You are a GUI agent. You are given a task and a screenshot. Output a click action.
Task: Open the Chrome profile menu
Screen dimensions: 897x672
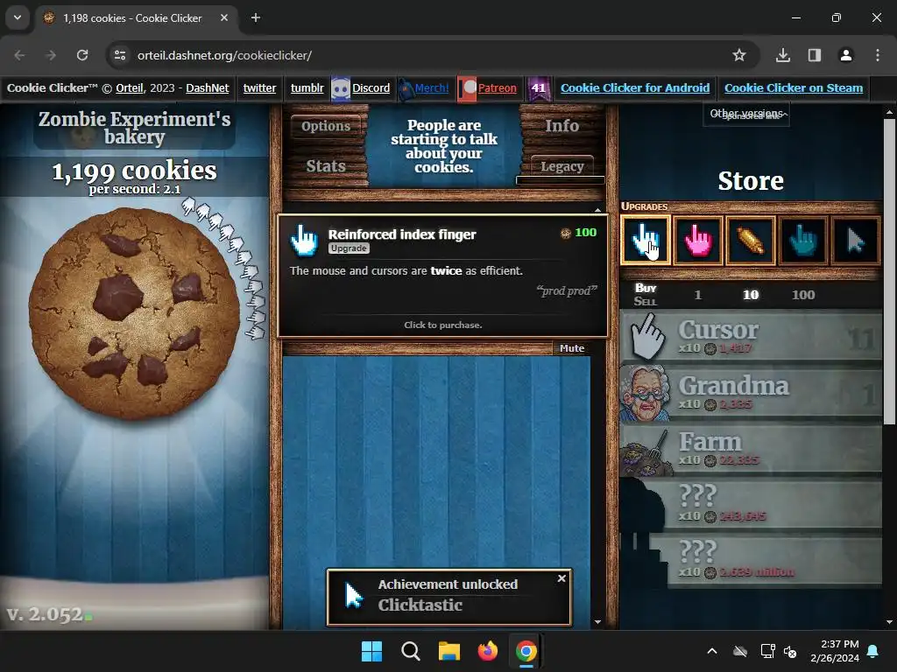(846, 55)
